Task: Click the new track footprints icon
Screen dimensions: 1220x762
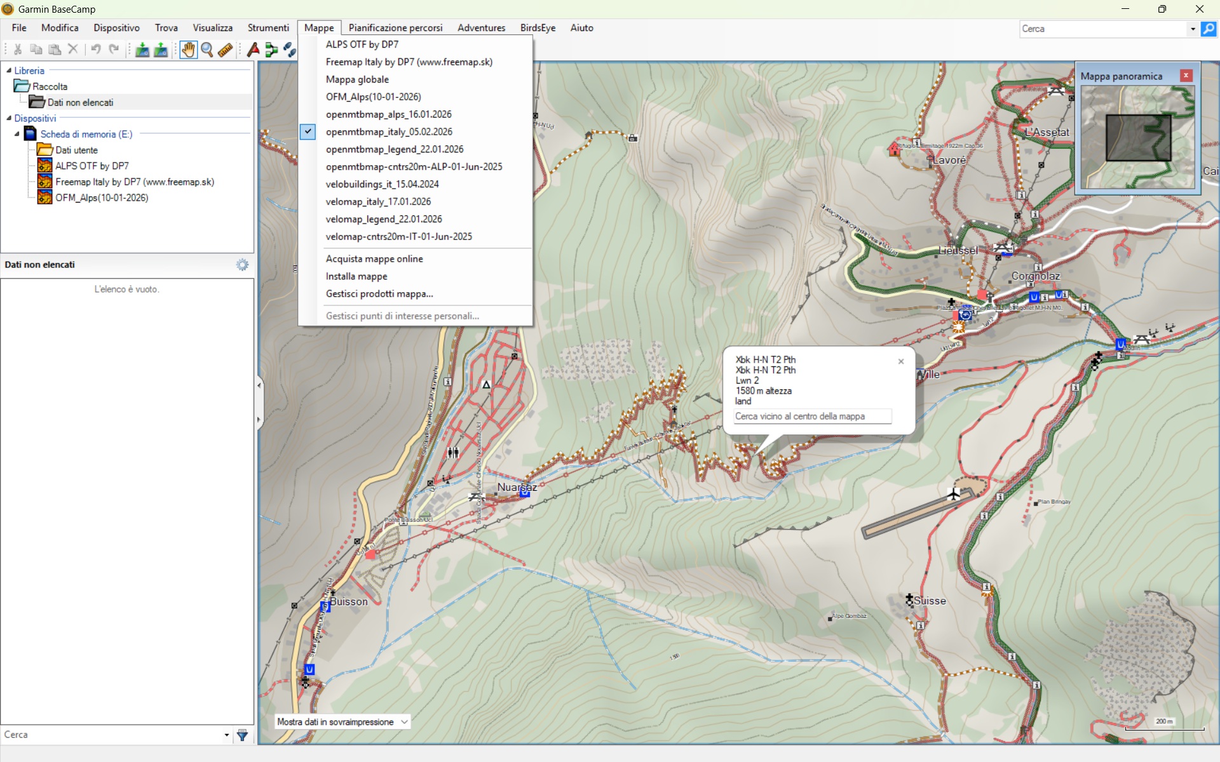Action: (290, 50)
